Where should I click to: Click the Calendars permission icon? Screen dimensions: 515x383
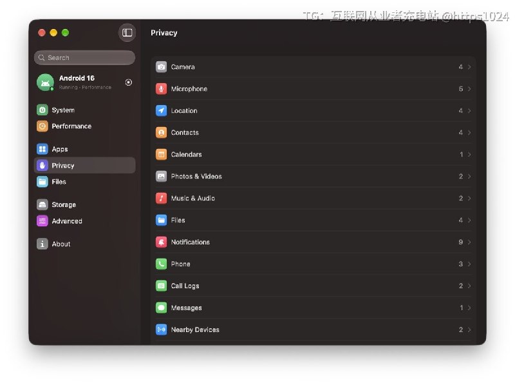[x=162, y=154]
